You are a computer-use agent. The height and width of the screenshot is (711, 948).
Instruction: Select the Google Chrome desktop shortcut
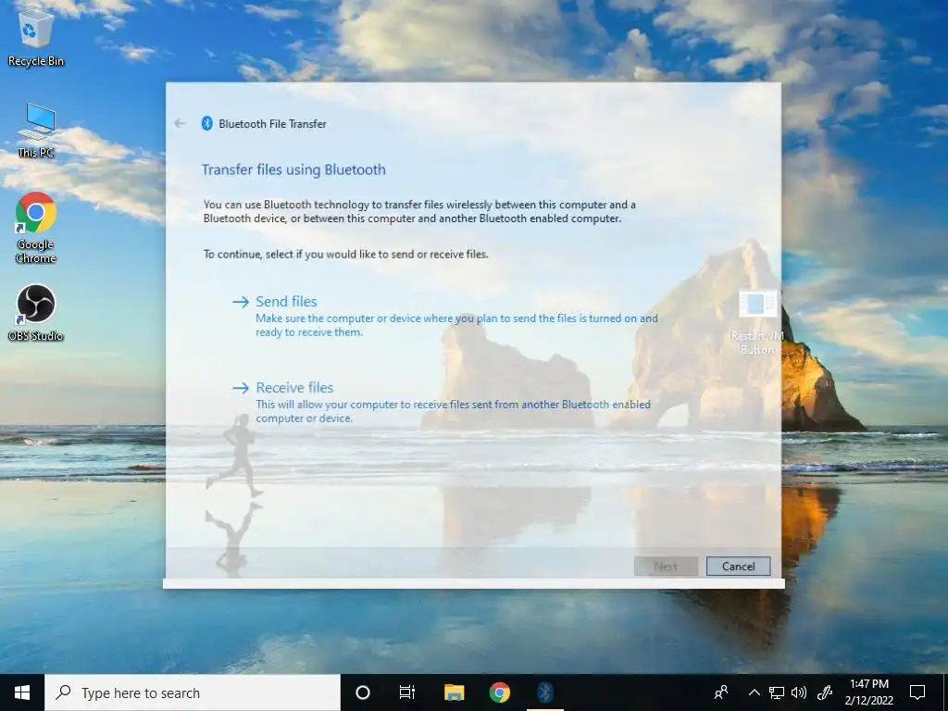36,228
